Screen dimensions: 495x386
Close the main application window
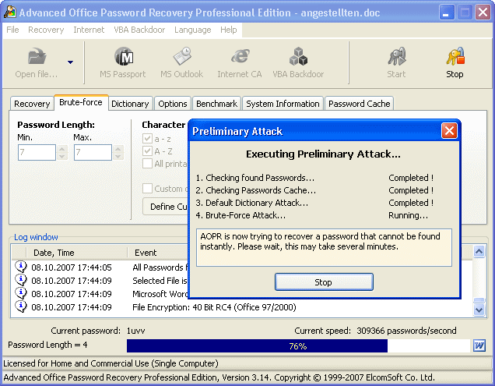483,12
